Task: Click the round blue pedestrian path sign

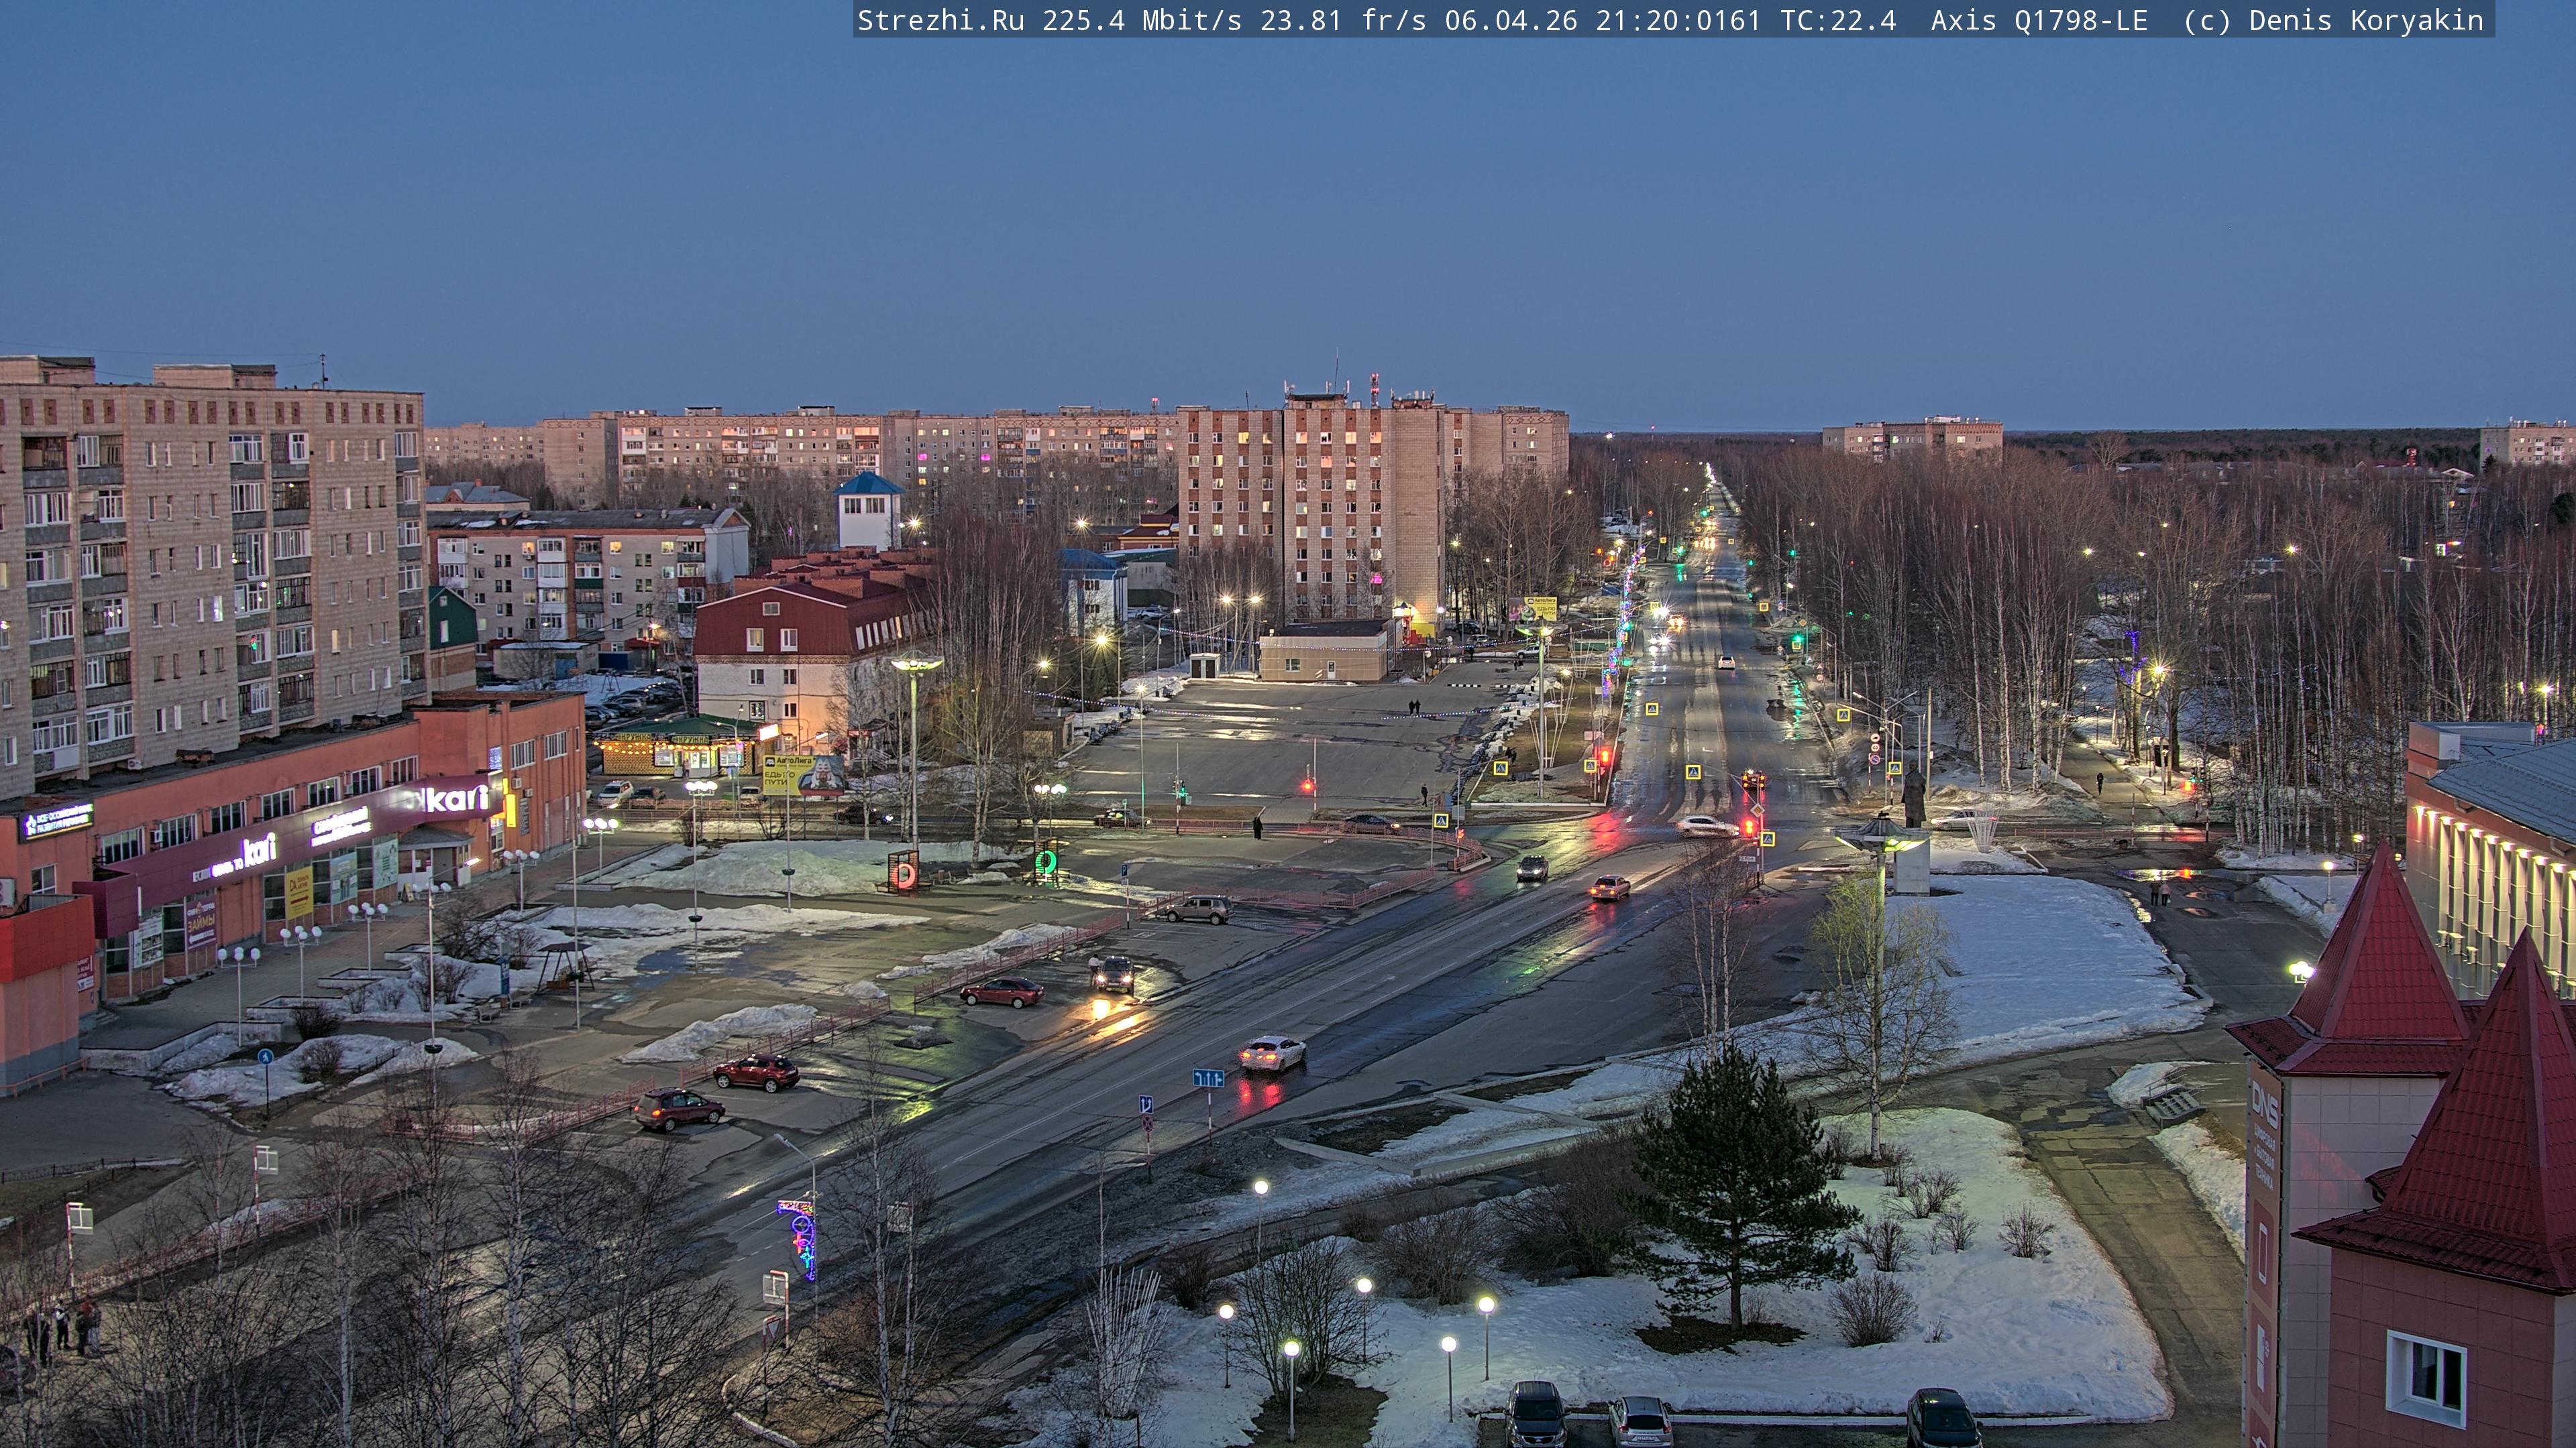Action: coord(265,1057)
